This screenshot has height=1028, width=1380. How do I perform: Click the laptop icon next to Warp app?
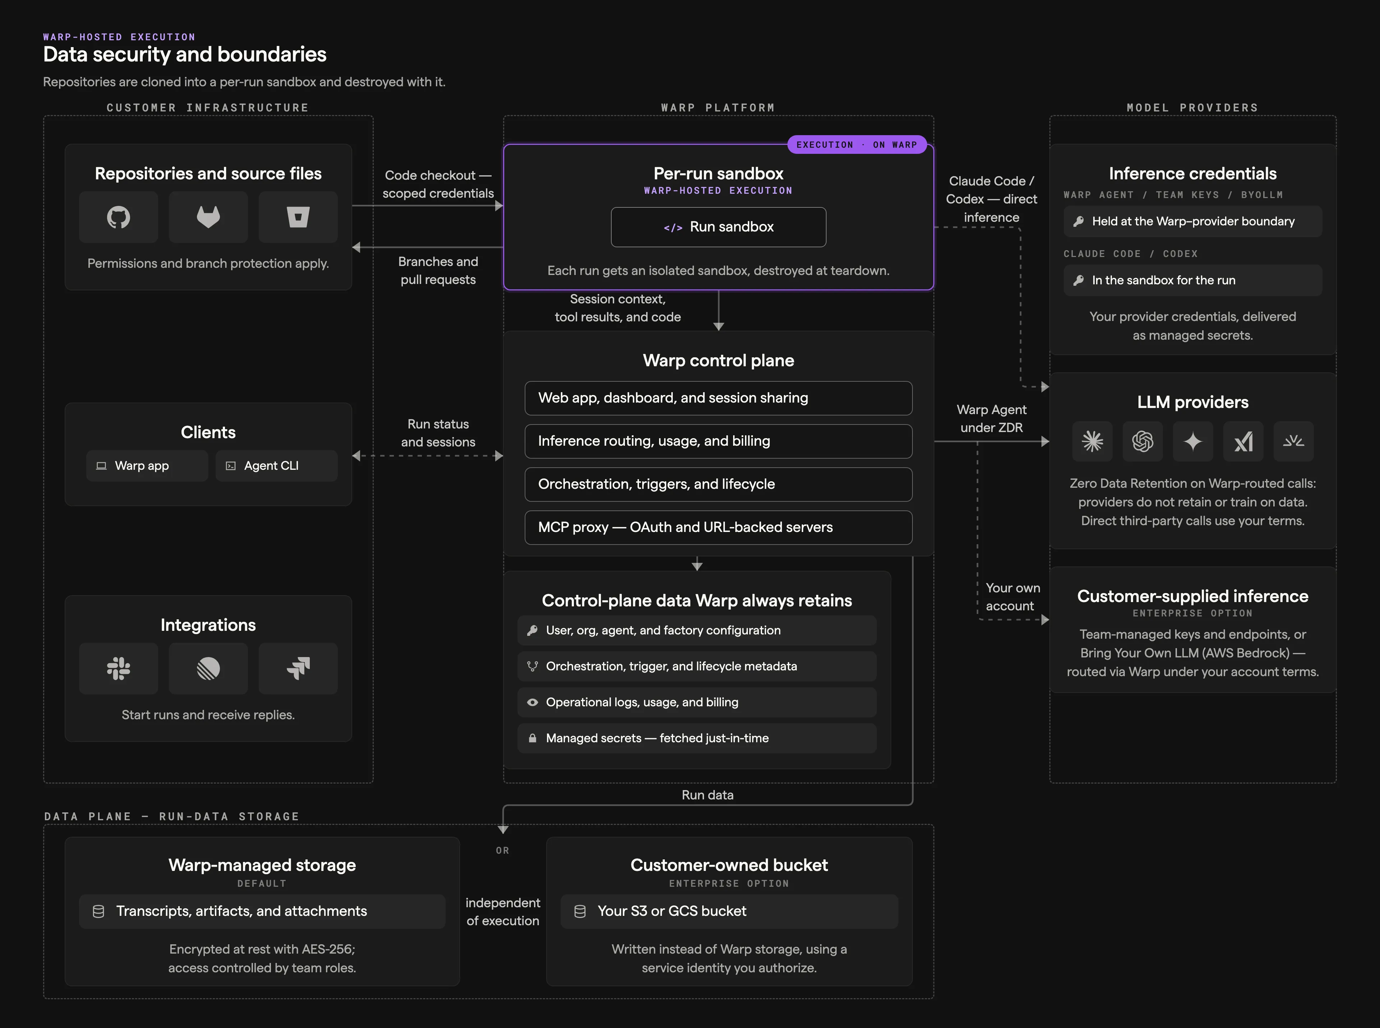pos(101,466)
